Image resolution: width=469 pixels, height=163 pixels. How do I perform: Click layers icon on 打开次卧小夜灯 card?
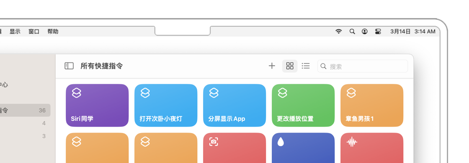tap(145, 93)
